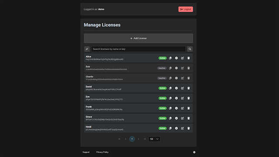Viewport: 279px width, 157px height.
Task: Click the Logout button
Action: click(x=186, y=9)
